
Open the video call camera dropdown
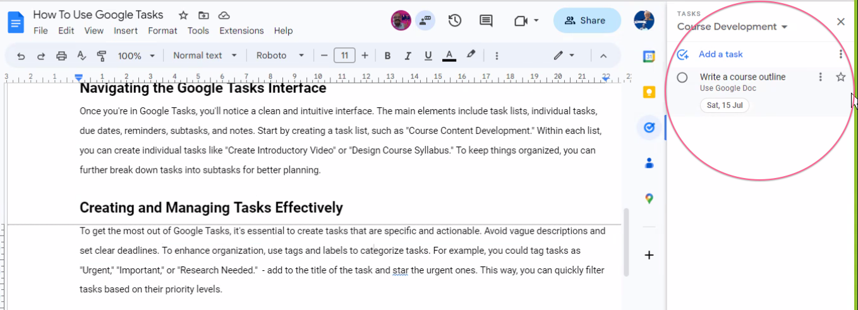pyautogui.click(x=526, y=21)
